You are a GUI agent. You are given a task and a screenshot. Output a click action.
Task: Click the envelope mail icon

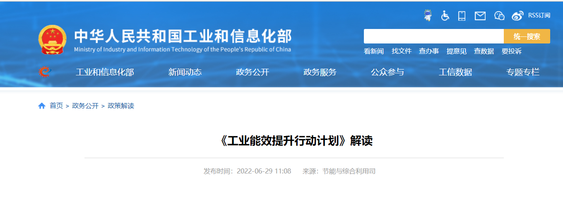click(480, 16)
